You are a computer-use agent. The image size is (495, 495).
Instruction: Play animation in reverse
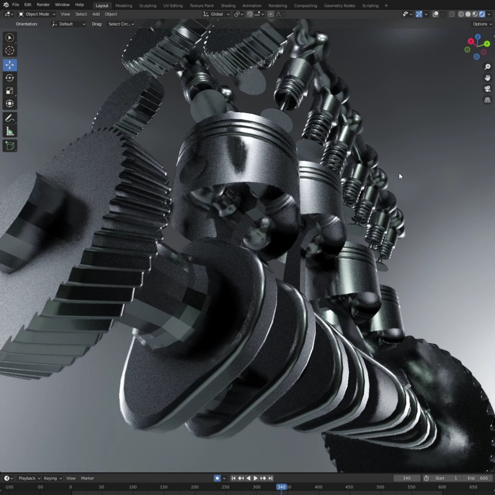(248, 478)
